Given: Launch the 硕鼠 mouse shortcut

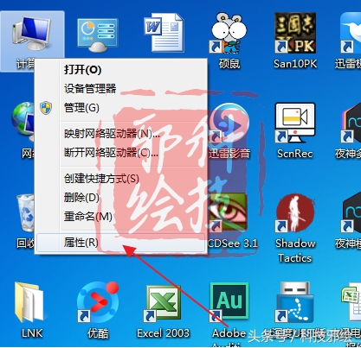Looking at the screenshot, I should (x=229, y=33).
